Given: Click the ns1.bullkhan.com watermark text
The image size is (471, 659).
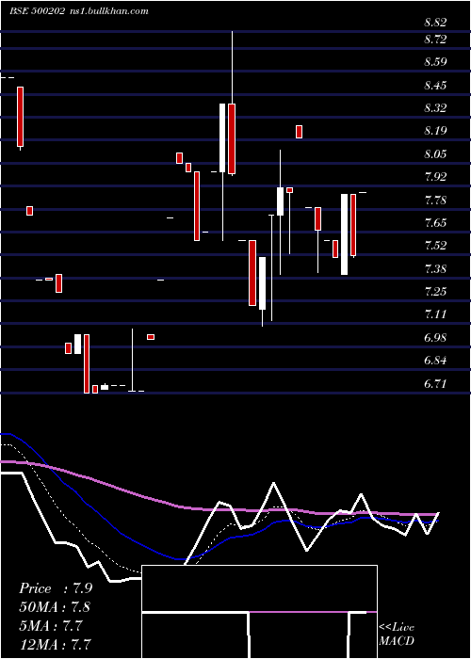Looking at the screenshot, I should (x=108, y=11).
